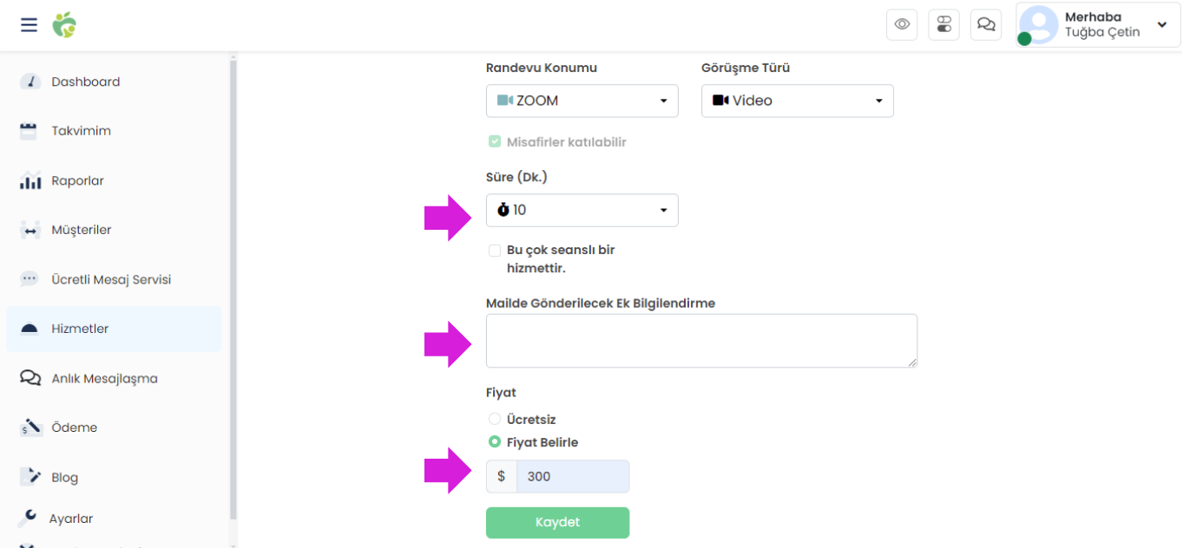Select the Ücretsiz radio option
This screenshot has height=548, width=1183.
pos(495,420)
